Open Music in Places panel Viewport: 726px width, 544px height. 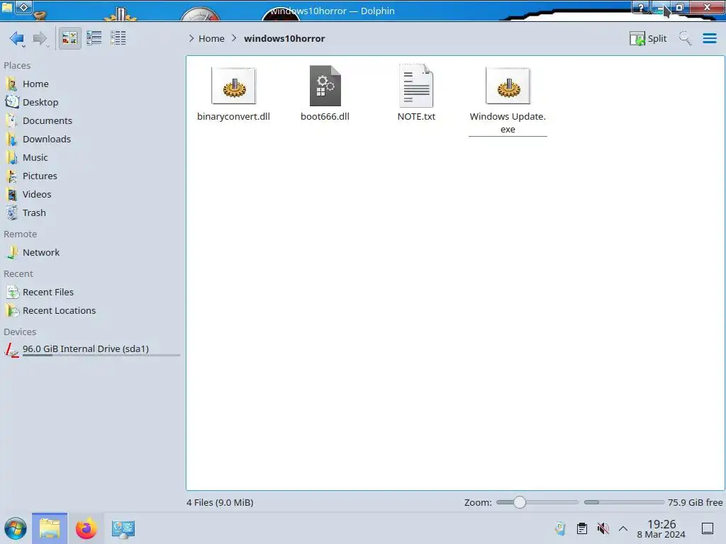(x=91, y=158)
